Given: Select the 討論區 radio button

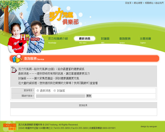Looking at the screenshot, I should pos(55,91).
